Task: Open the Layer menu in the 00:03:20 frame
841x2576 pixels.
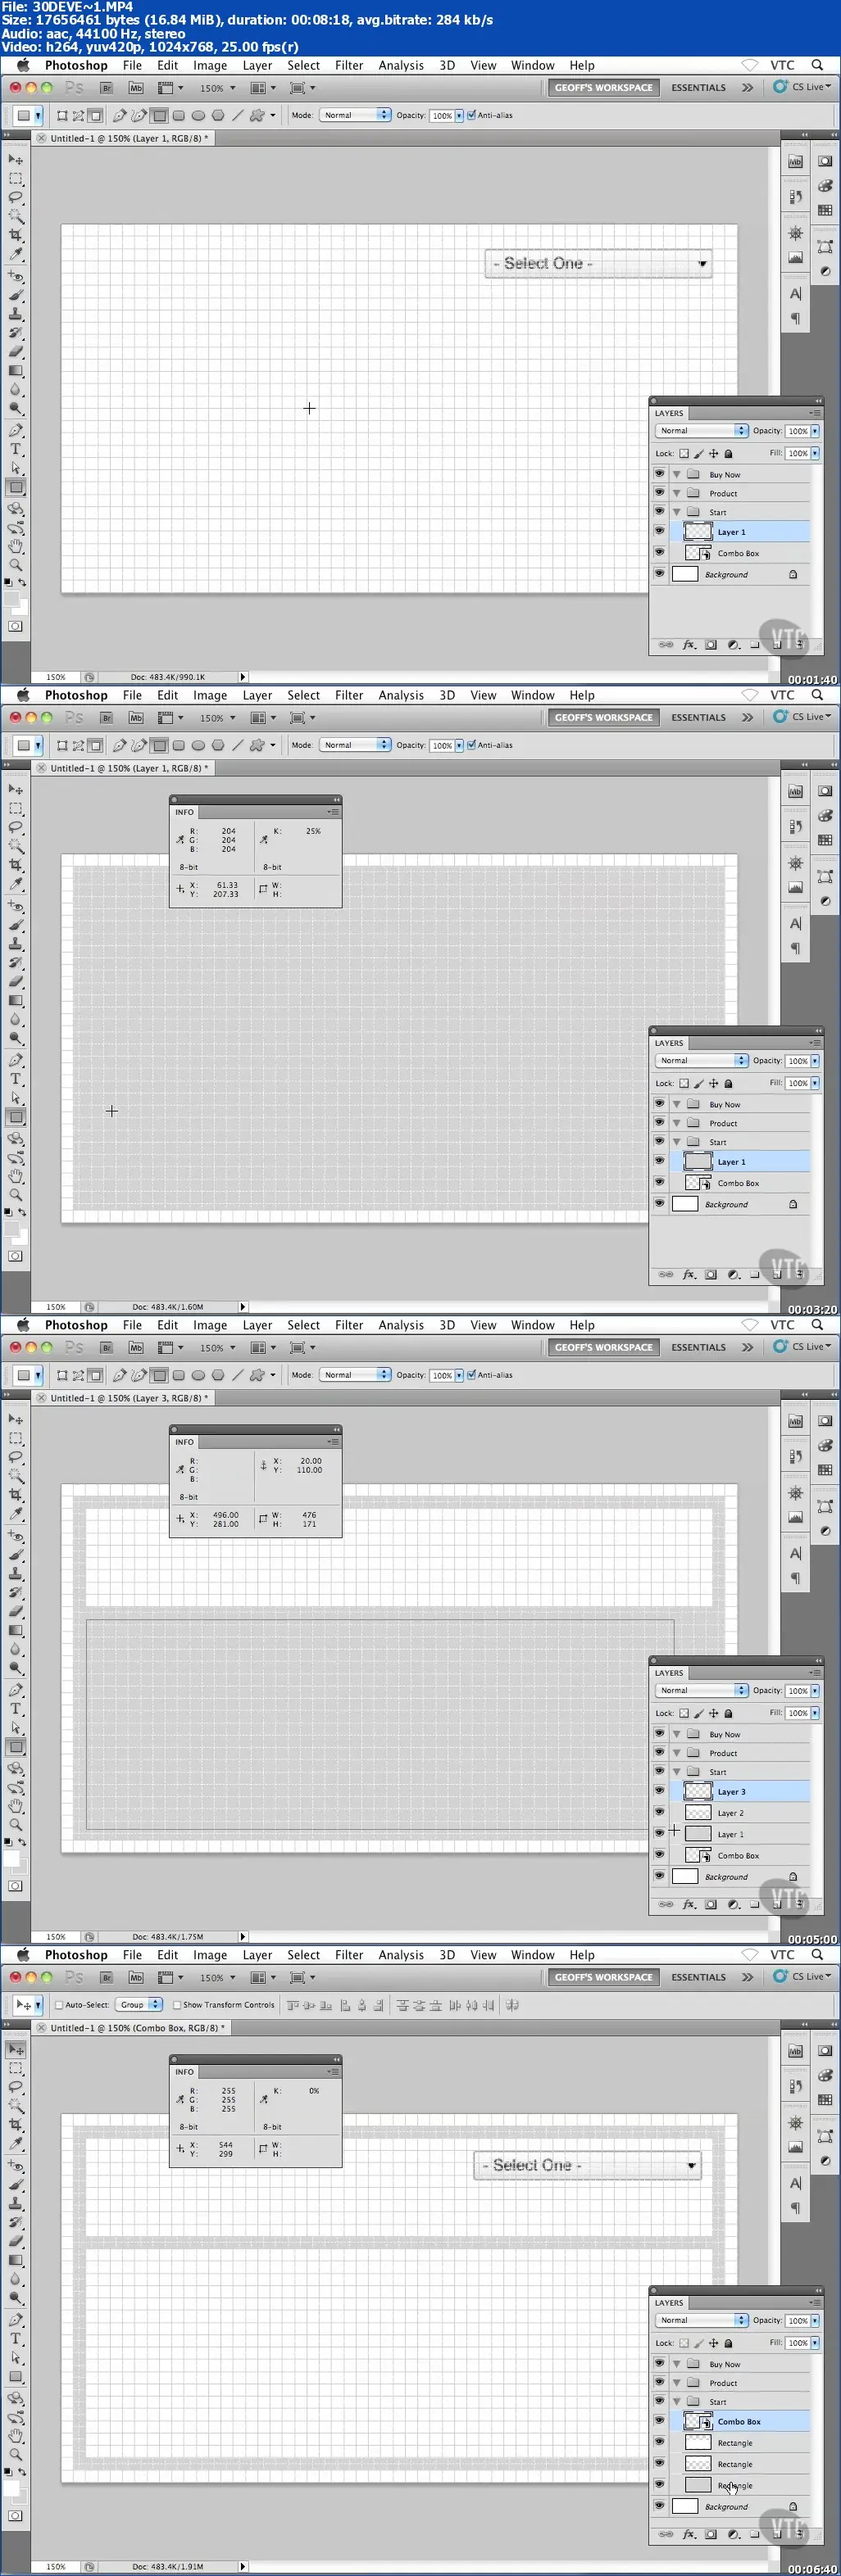Action: [x=257, y=696]
